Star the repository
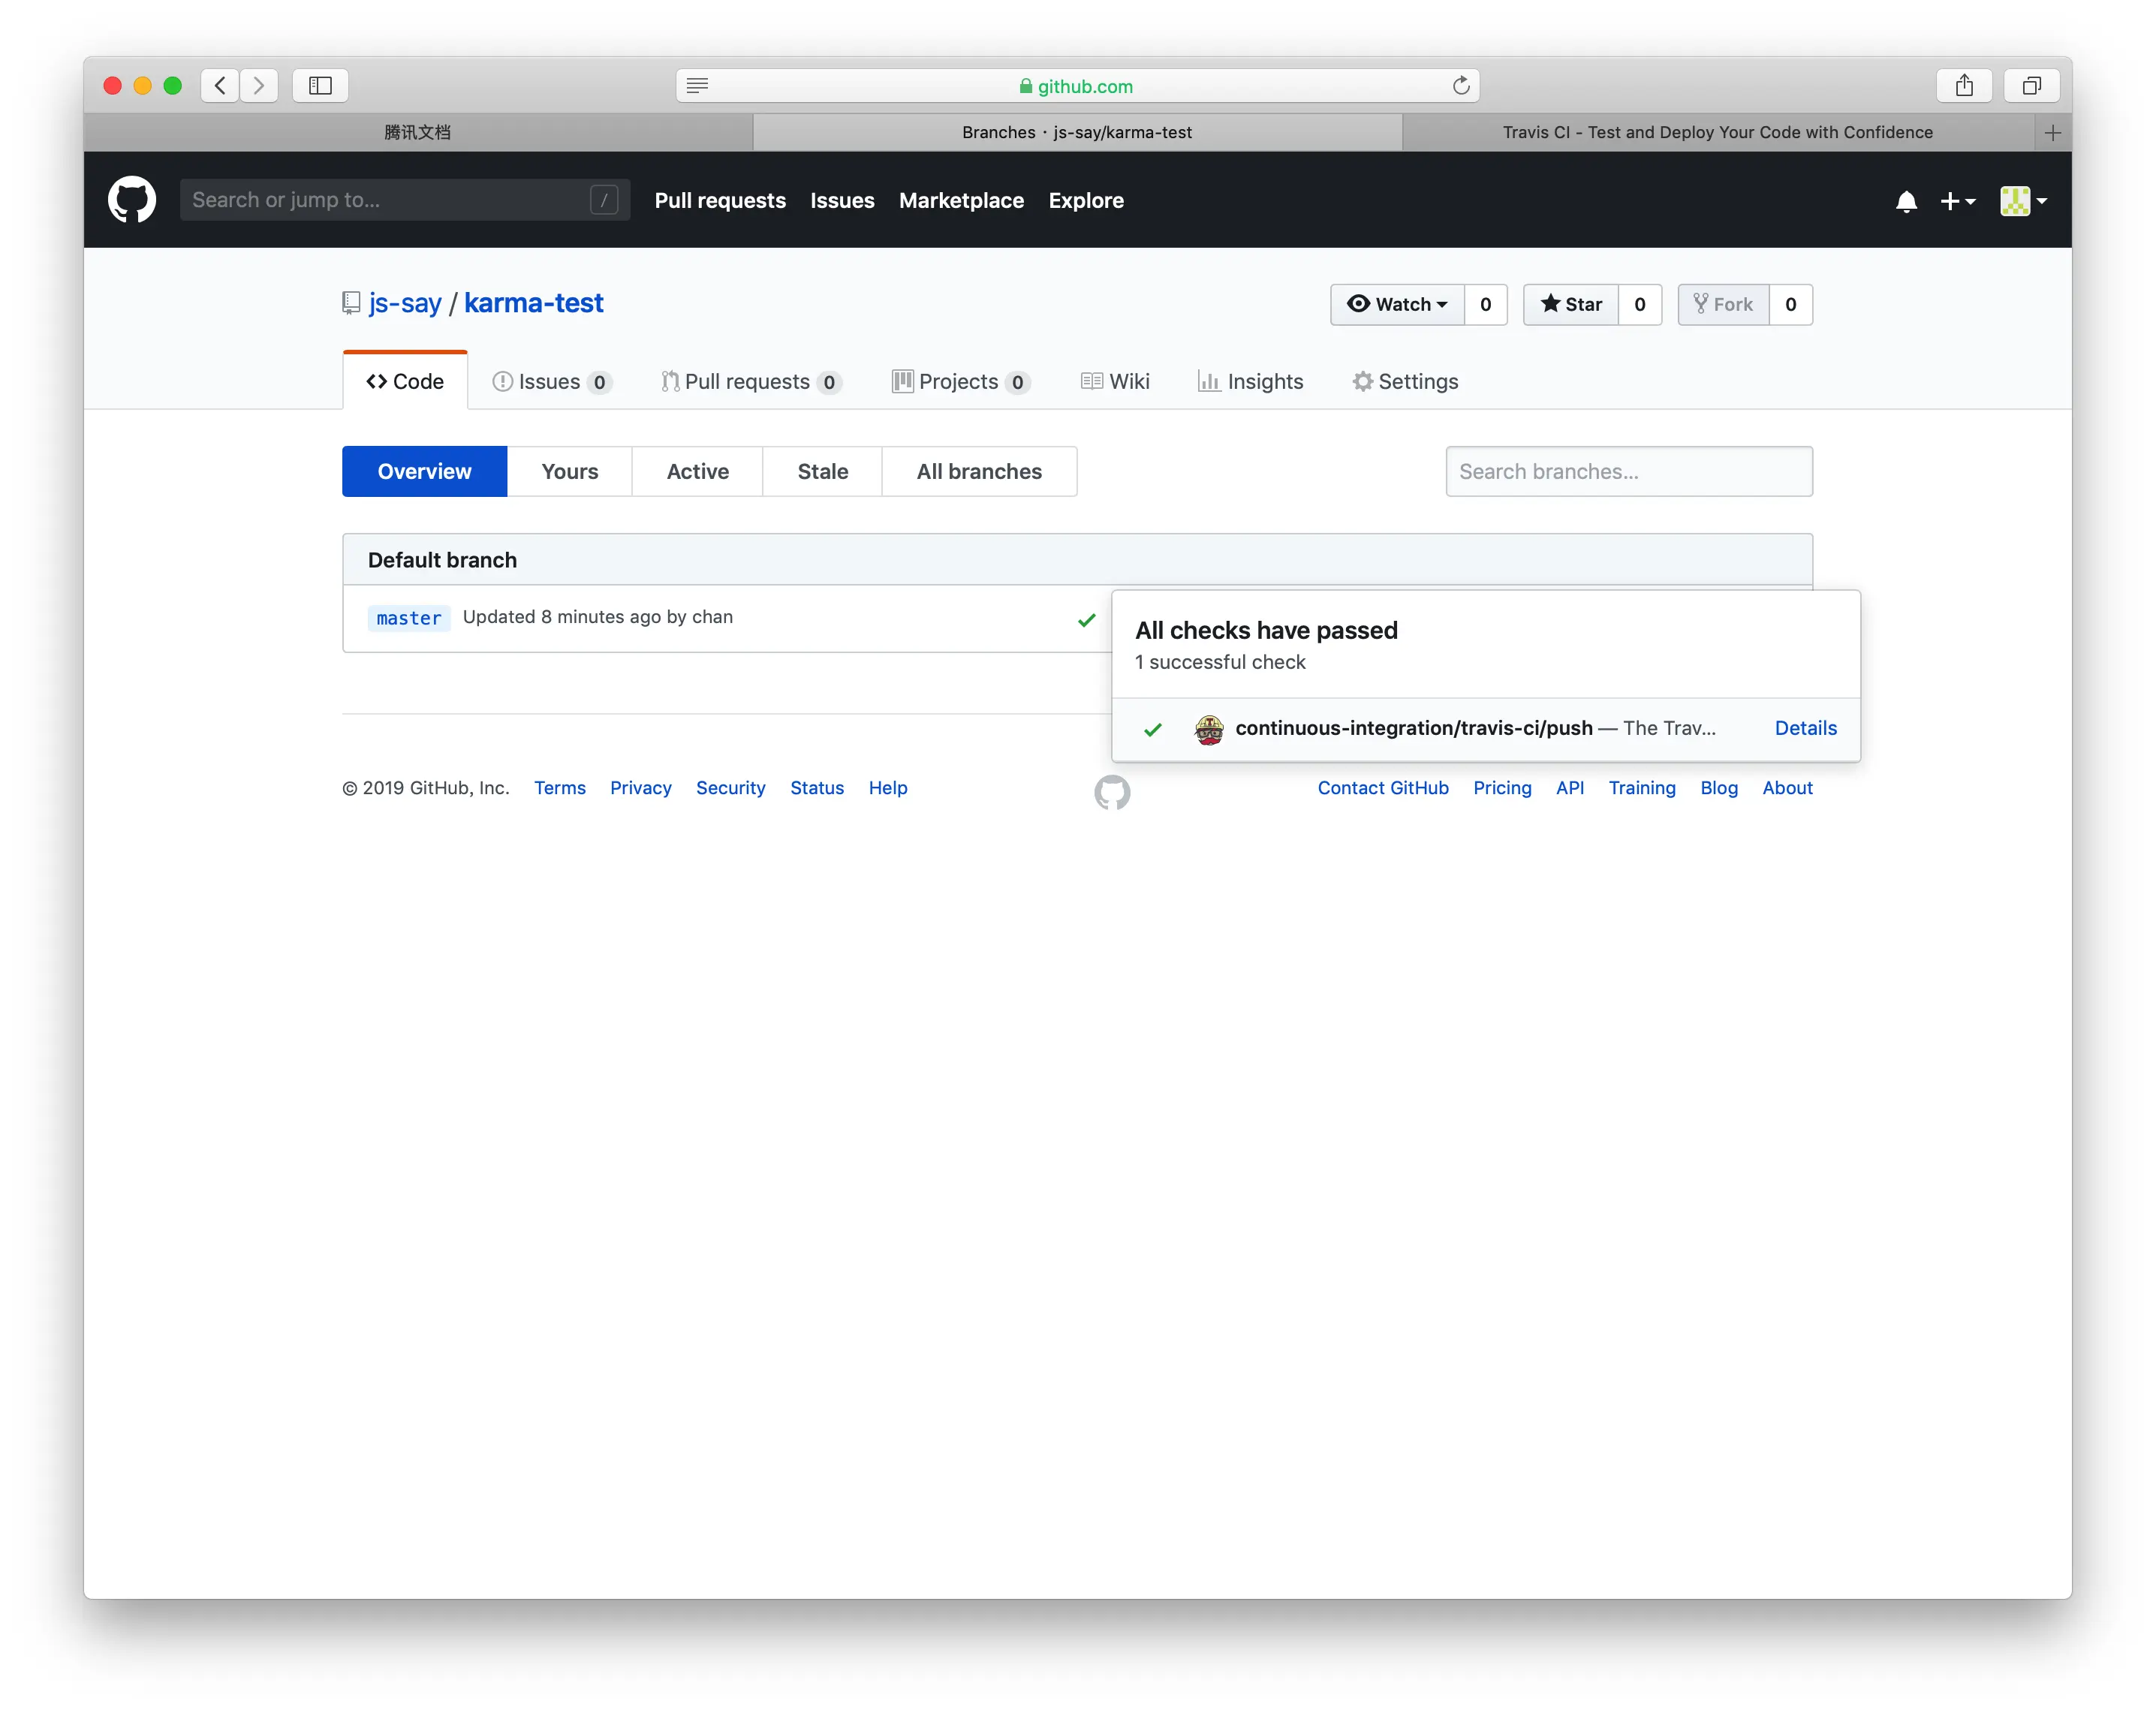This screenshot has width=2156, height=1710. (x=1571, y=305)
